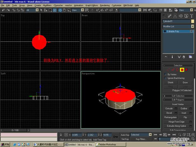Switch to Hierarchy command panel
This screenshot has width=196, height=147.
point(175,16)
